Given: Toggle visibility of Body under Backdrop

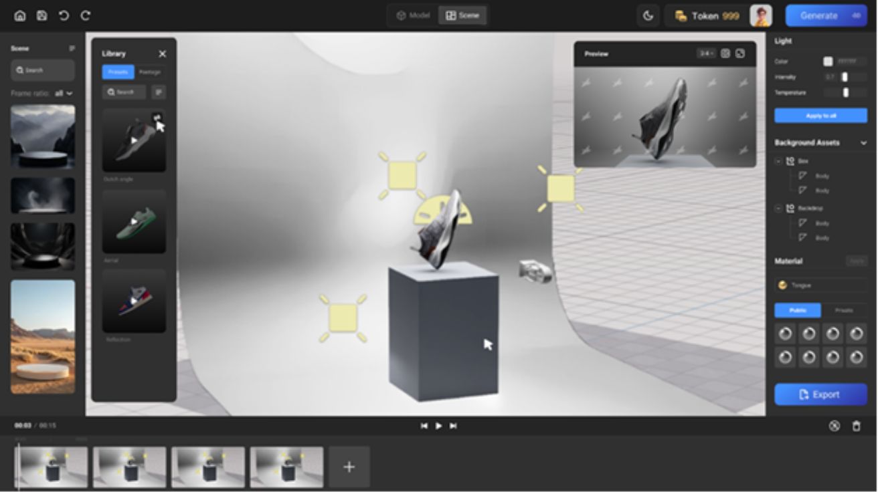Looking at the screenshot, I should [802, 223].
